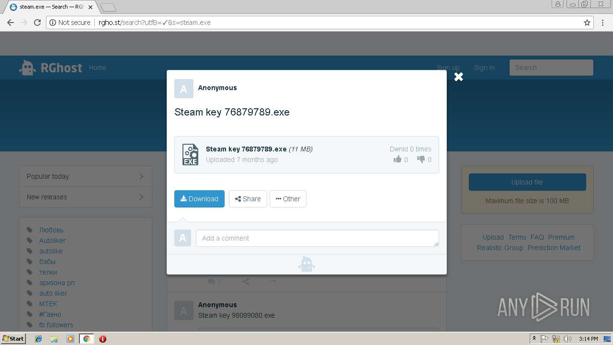Screen dimensions: 613x345
Task: Click avatar beside the comment box
Action: pyautogui.click(x=182, y=238)
